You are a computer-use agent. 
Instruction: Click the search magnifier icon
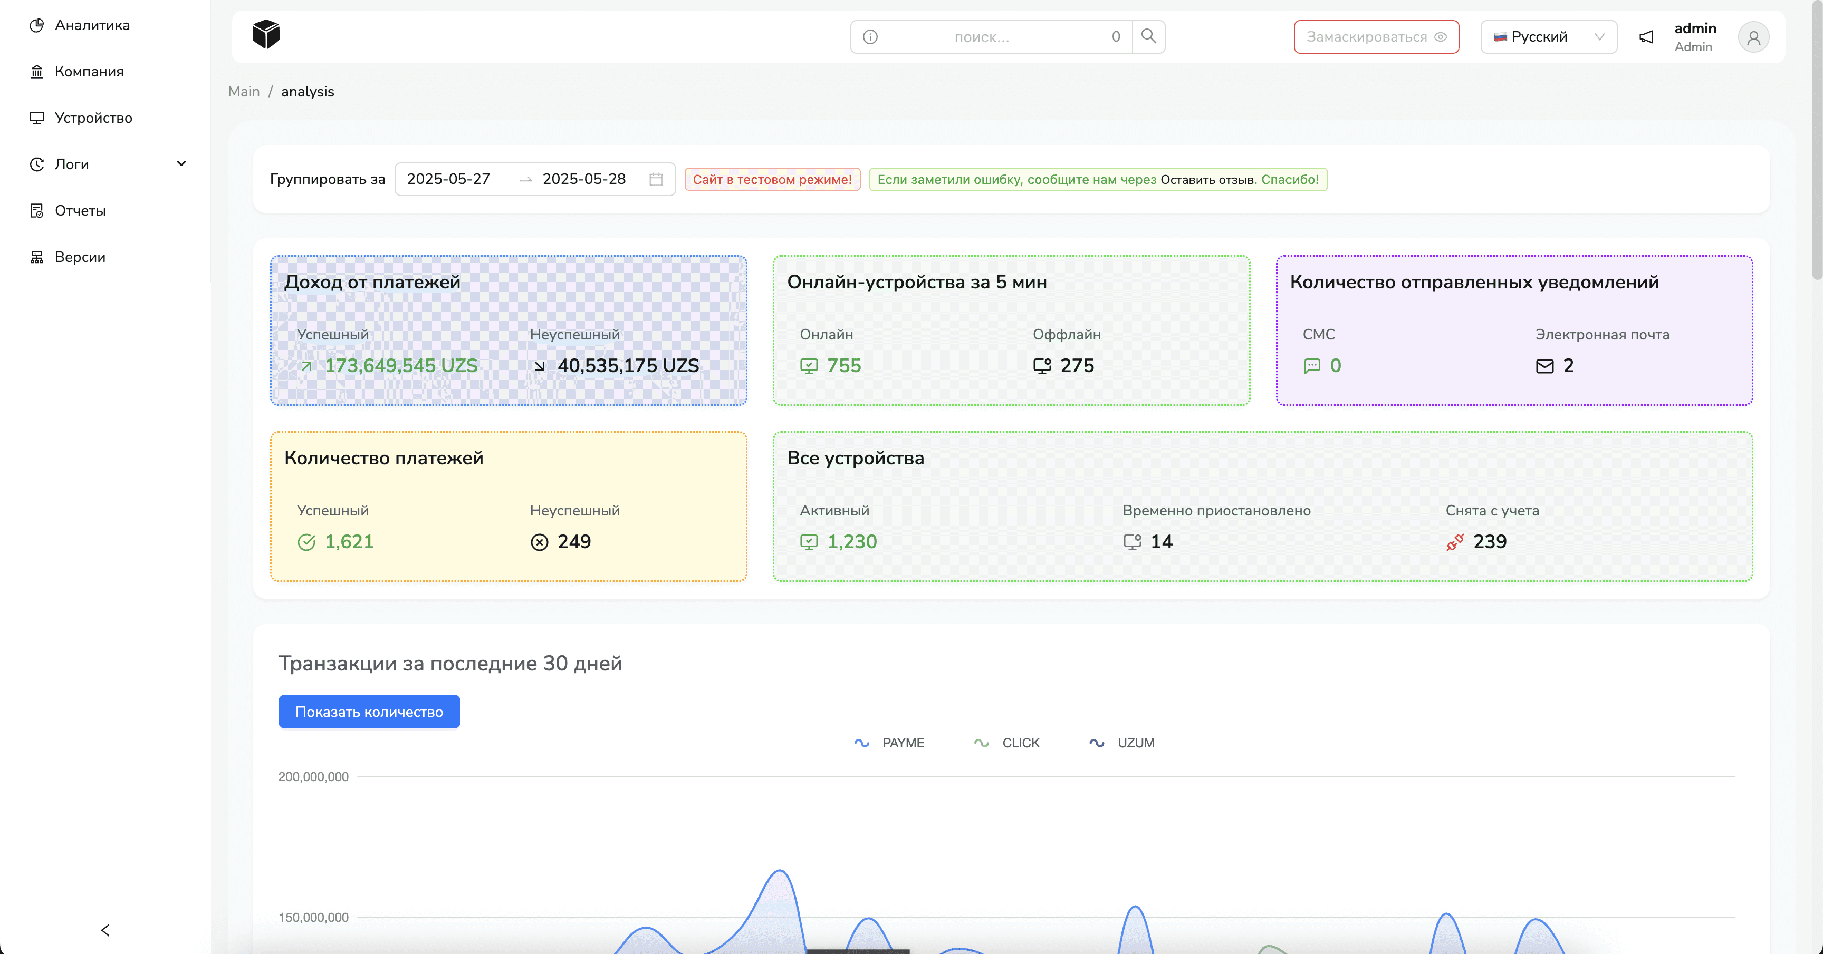pyautogui.click(x=1148, y=36)
